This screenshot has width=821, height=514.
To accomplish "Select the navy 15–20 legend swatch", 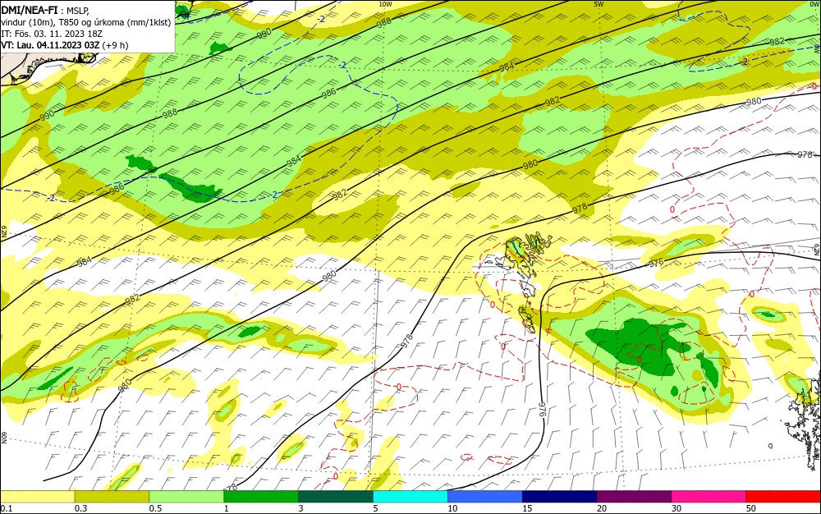I will 559,497.
